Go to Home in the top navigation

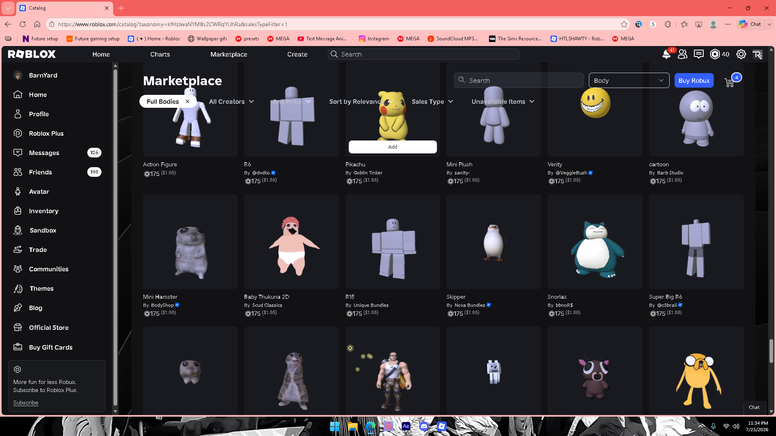click(101, 54)
